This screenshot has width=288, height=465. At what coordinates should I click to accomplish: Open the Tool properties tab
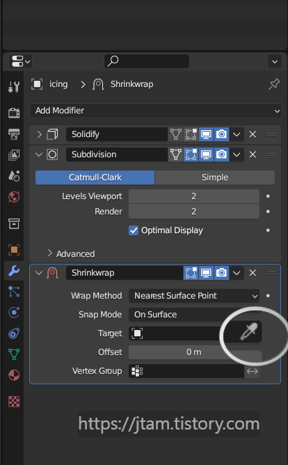[x=14, y=86]
